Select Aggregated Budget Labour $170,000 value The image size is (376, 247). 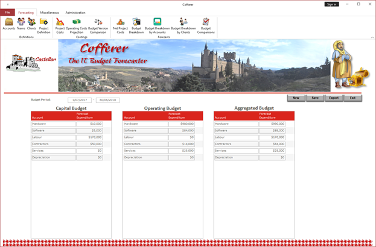coord(272,137)
